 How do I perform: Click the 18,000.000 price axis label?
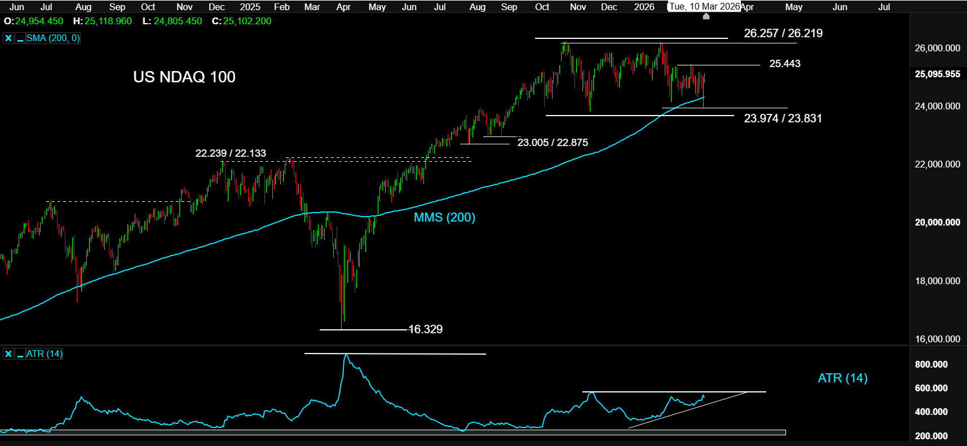coord(937,281)
